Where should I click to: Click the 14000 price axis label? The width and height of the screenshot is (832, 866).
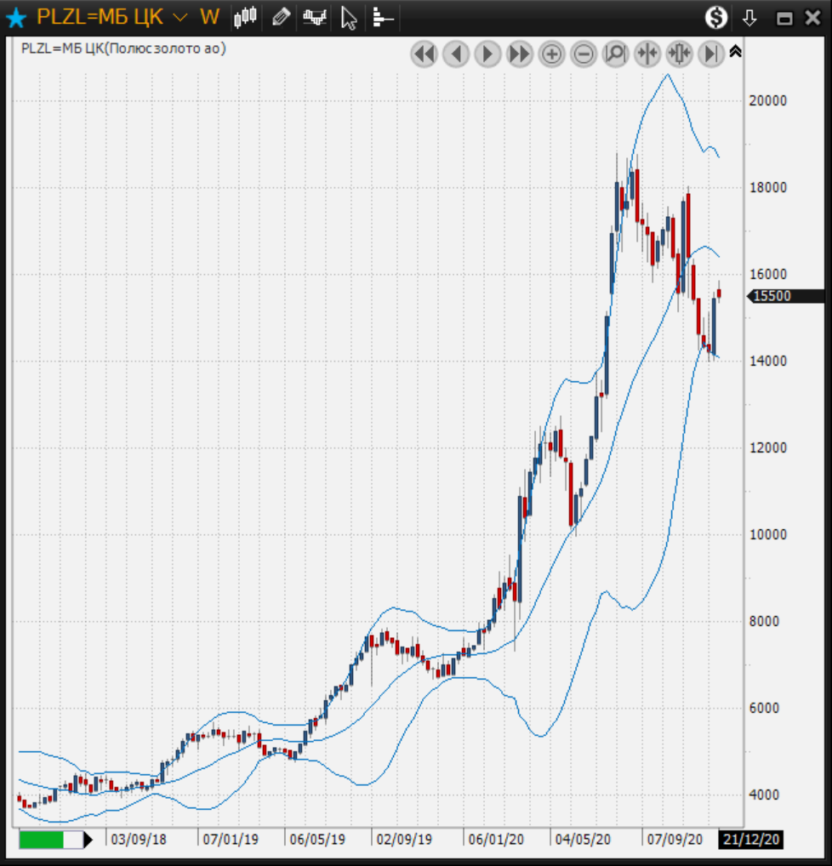tap(767, 361)
